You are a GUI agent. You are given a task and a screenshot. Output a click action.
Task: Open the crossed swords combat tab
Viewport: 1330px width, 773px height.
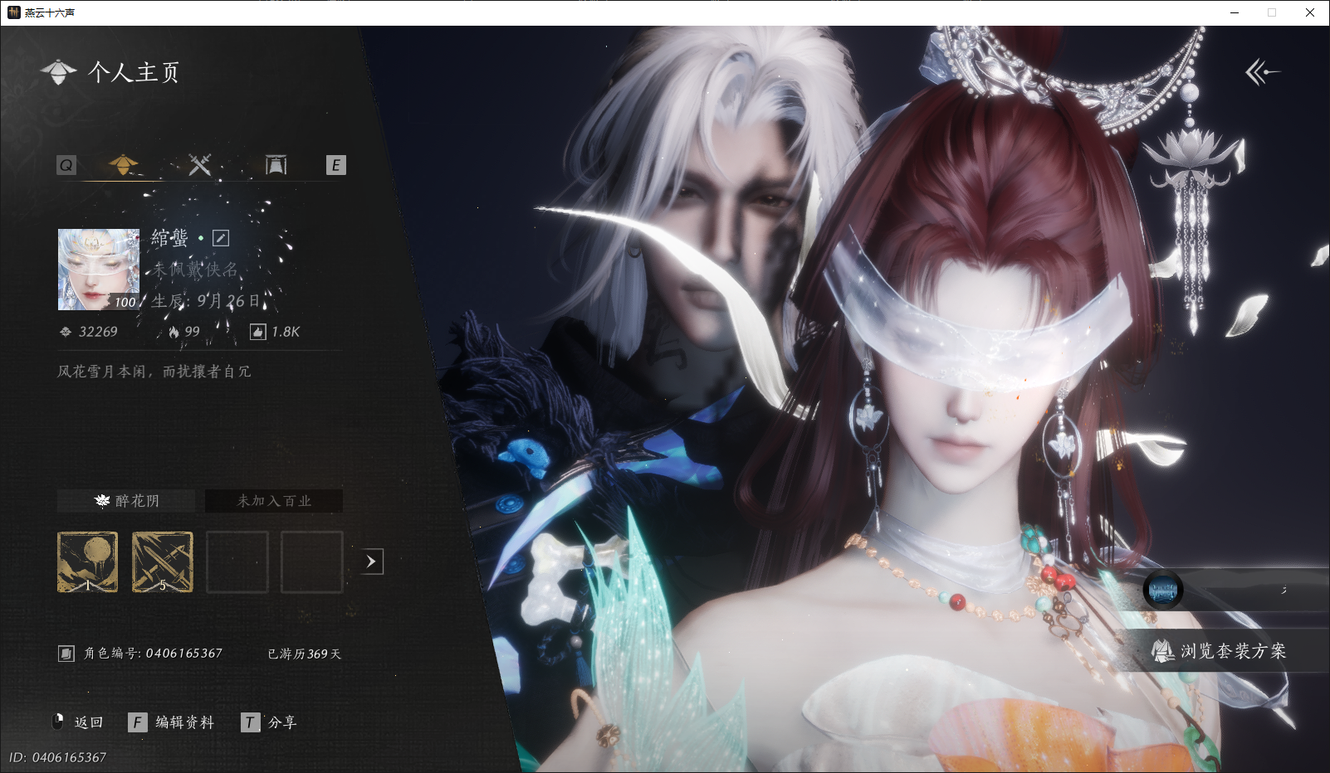coord(199,165)
